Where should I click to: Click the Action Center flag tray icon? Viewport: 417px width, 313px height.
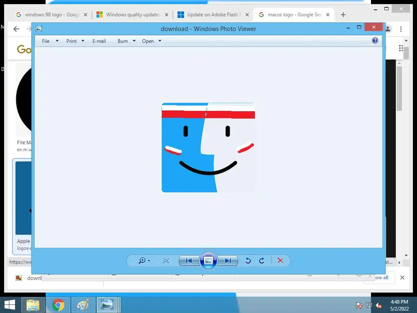coord(359,305)
